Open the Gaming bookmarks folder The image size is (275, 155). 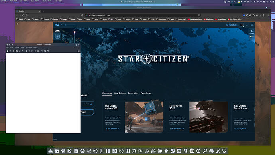tap(54, 19)
